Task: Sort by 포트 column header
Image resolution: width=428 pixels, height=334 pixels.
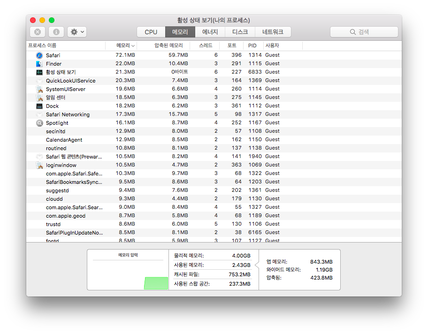Action: click(x=231, y=46)
